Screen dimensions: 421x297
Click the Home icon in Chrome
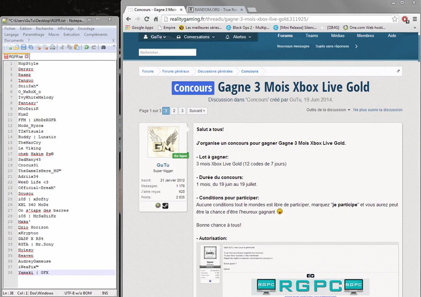click(x=156, y=19)
